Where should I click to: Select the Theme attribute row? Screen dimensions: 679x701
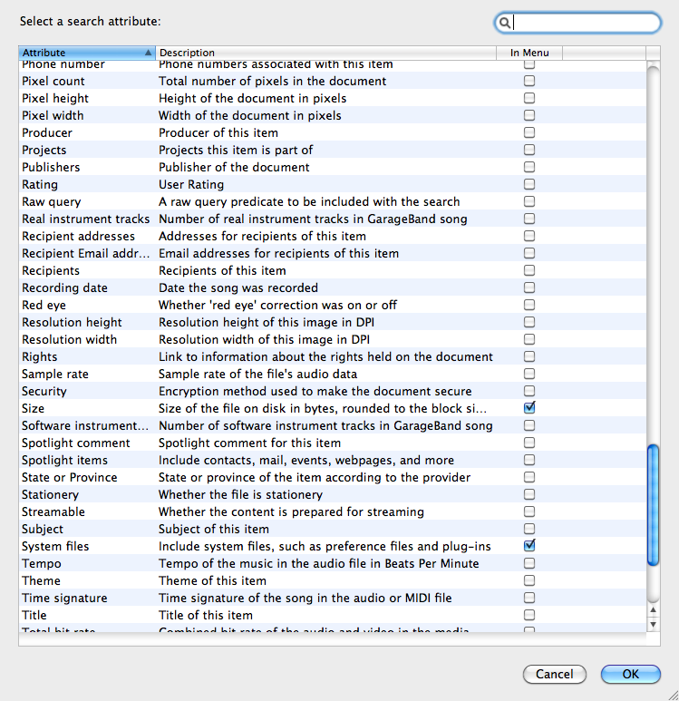(333, 580)
